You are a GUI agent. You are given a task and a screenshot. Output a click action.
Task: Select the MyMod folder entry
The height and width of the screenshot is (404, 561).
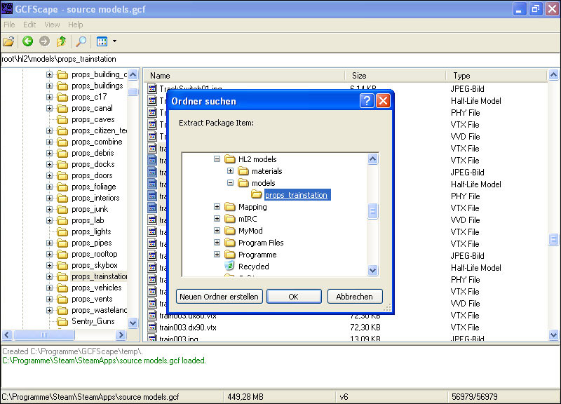tap(250, 231)
